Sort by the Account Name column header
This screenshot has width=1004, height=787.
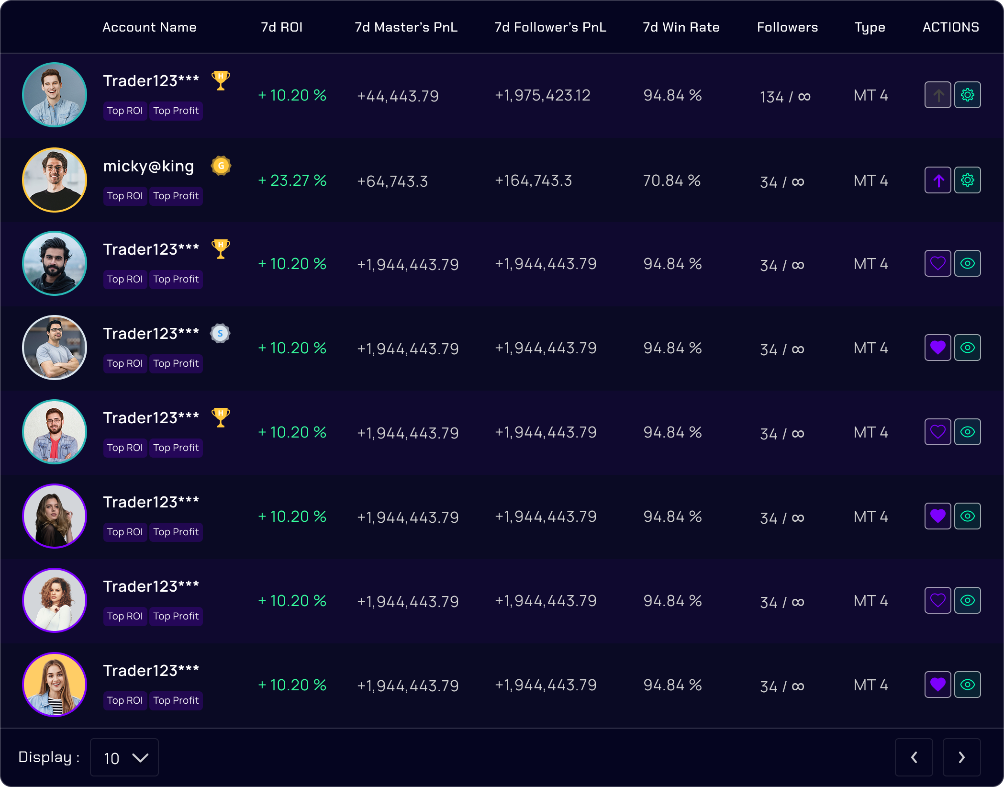(149, 27)
